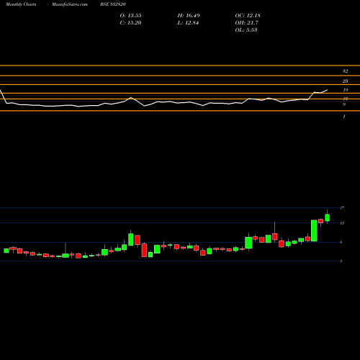
Task: Click the 'Monthly Charts' title text
Action: click(21, 4)
